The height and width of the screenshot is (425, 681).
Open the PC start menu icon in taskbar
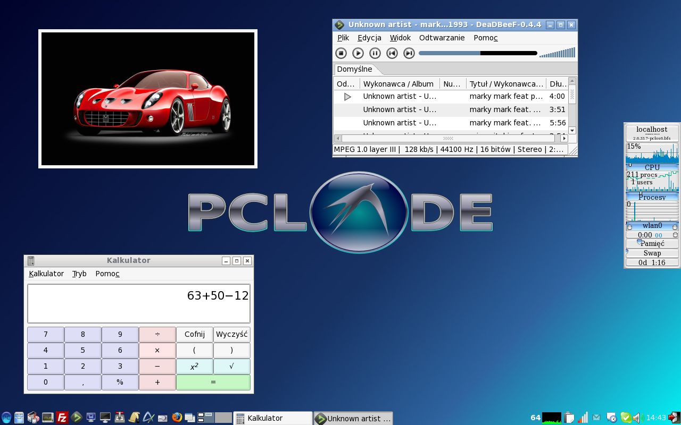tap(6, 418)
